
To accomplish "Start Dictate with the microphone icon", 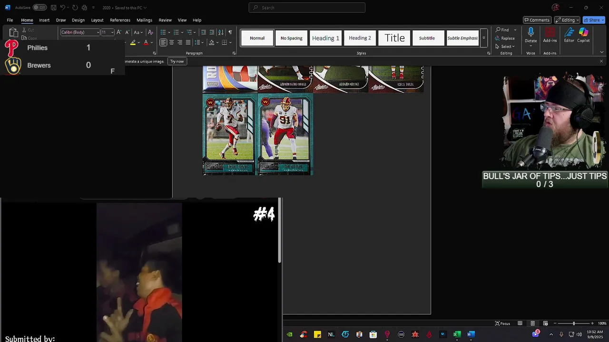I will coord(530,32).
